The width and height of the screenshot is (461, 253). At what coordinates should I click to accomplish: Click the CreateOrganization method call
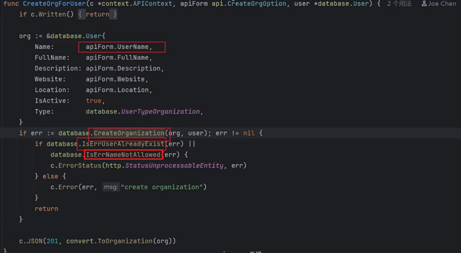(129, 133)
